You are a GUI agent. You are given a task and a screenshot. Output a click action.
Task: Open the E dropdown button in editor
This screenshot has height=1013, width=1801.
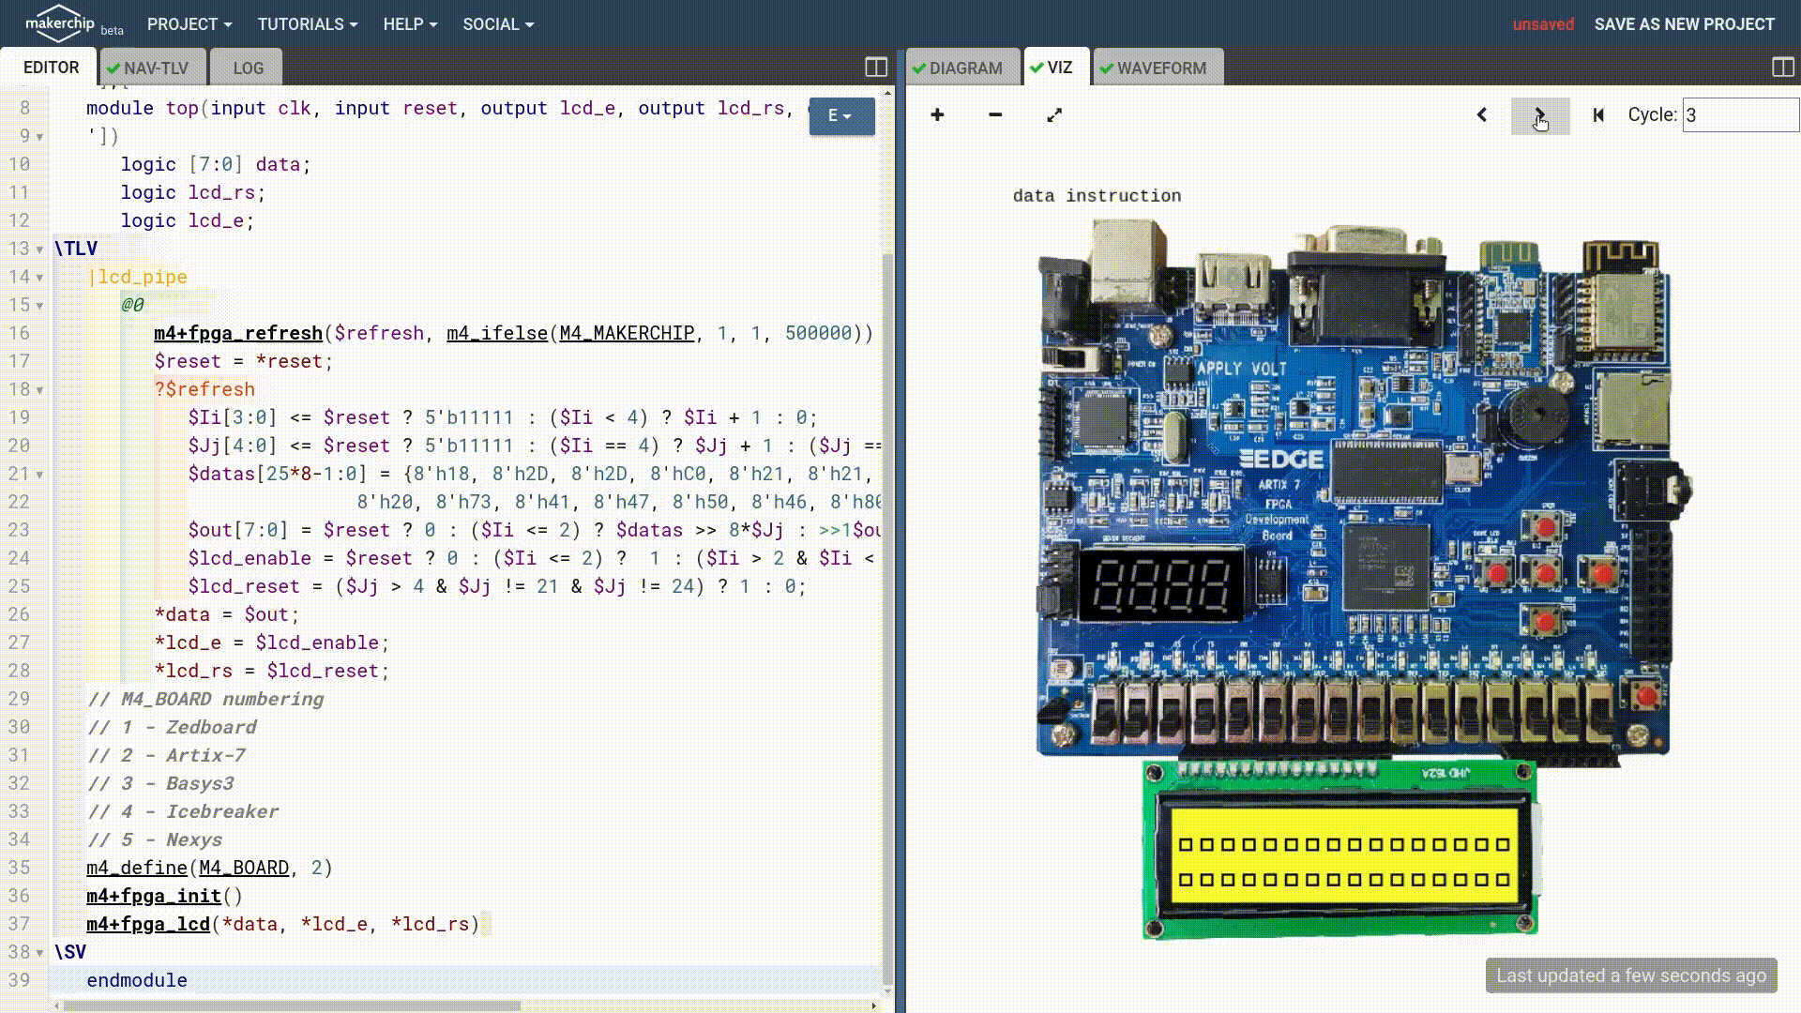tap(840, 115)
